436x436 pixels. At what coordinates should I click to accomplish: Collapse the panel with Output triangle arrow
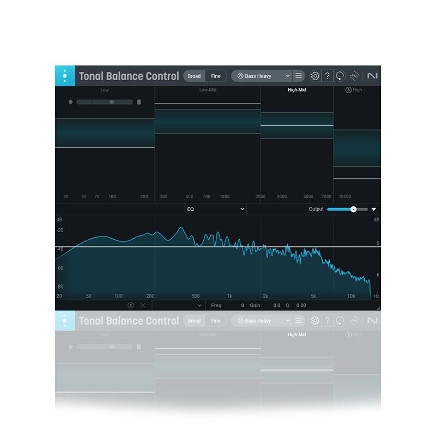point(374,209)
